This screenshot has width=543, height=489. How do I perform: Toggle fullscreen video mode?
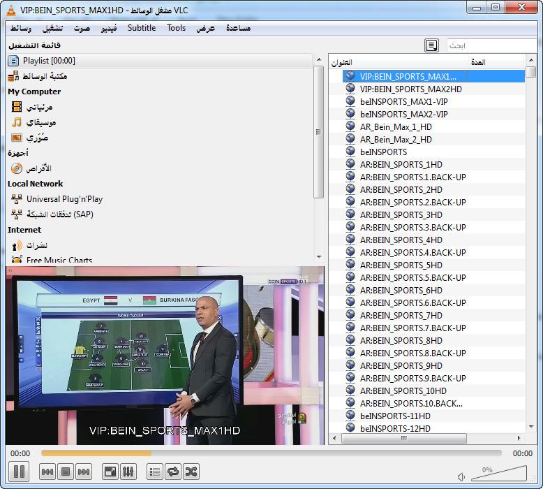pyautogui.click(x=110, y=472)
